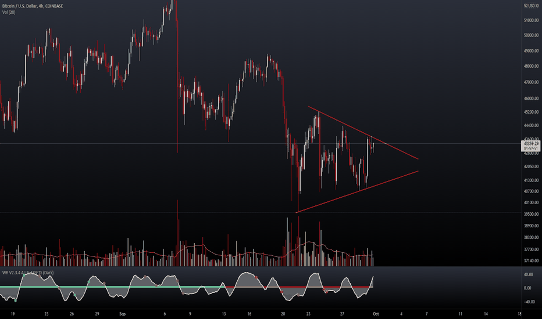Click the 27 date label on the time axis
The image size is (542, 319).
tap(342, 314)
